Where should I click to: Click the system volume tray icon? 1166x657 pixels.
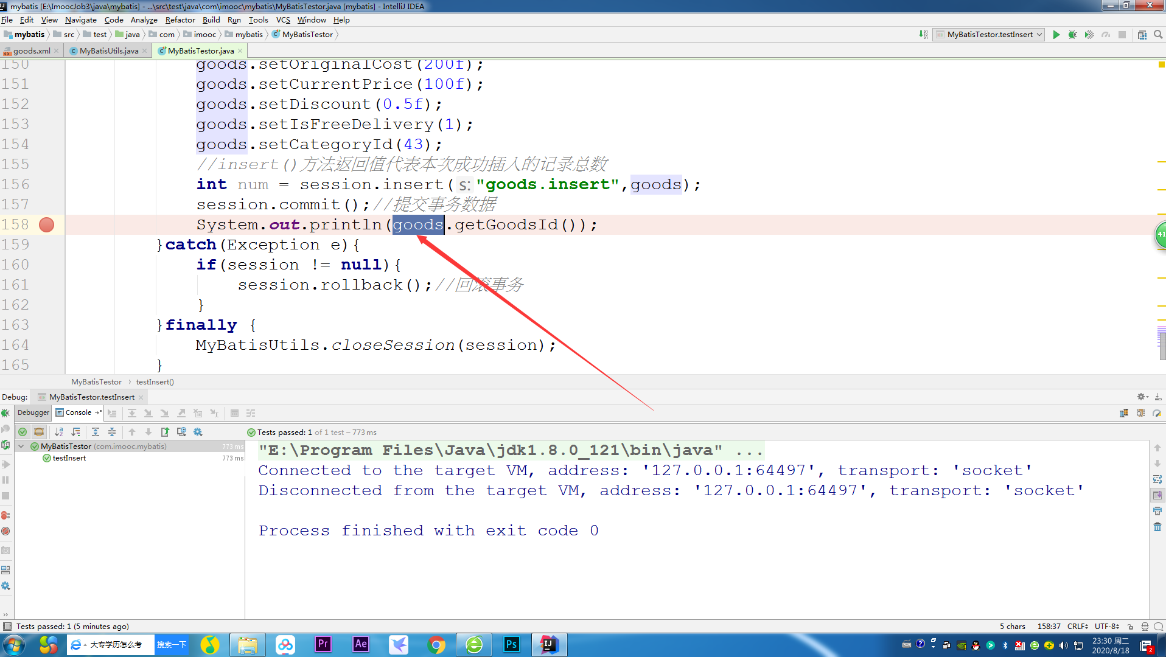(x=1063, y=645)
